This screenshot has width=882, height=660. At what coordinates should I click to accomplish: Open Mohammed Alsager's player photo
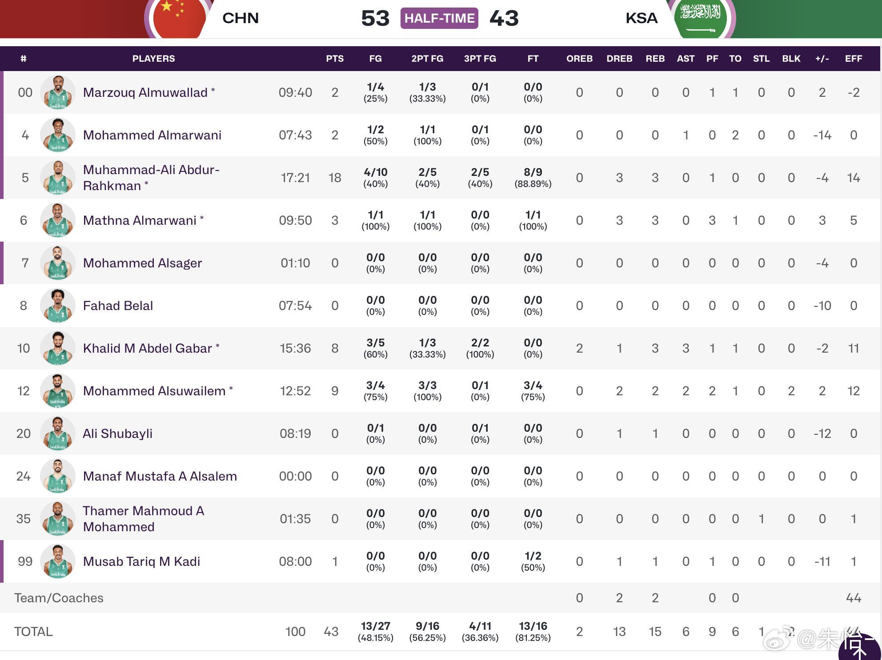click(x=58, y=263)
